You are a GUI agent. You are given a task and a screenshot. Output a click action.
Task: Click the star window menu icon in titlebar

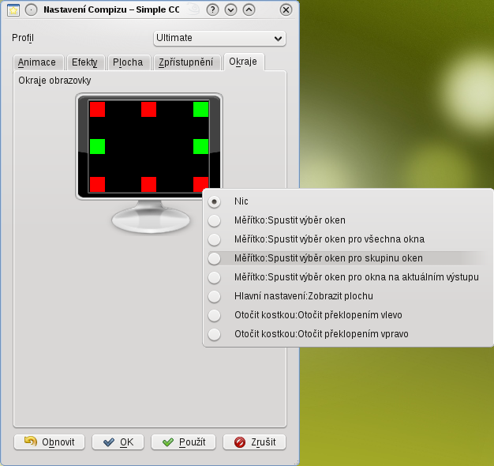pyautogui.click(x=13, y=10)
